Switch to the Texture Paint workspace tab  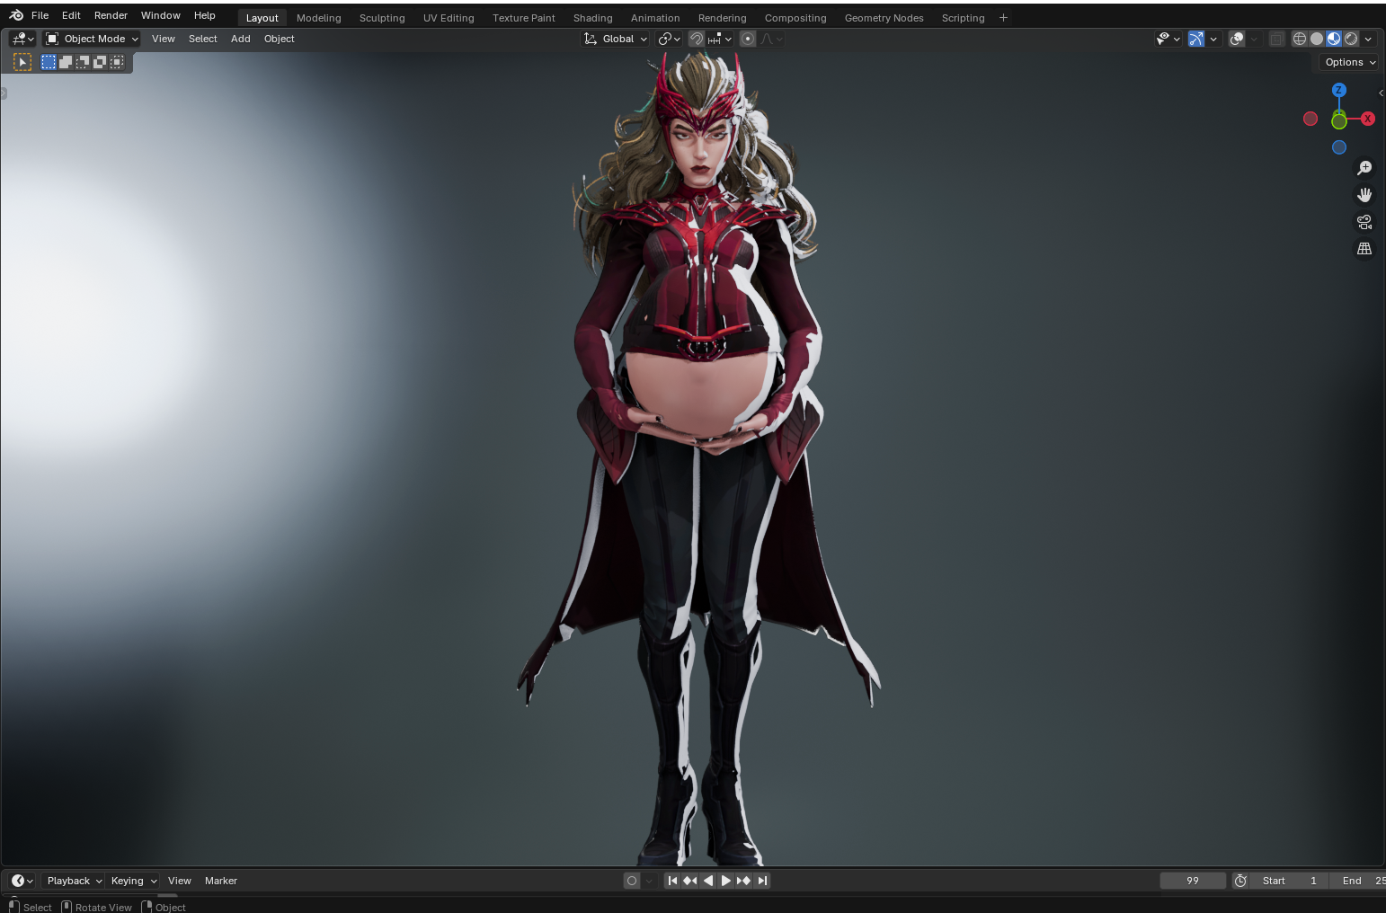coord(524,18)
